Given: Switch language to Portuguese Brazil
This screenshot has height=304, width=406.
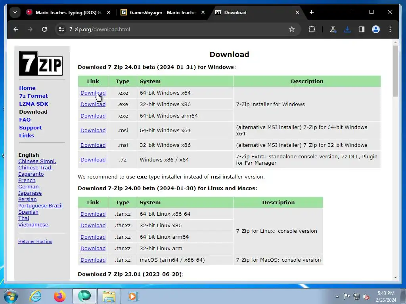Looking at the screenshot, I should click(x=40, y=206).
